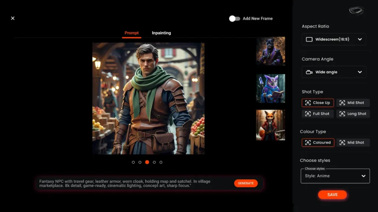Select the fifth carousel dot indicator
This screenshot has height=212, width=378.
(161, 162)
